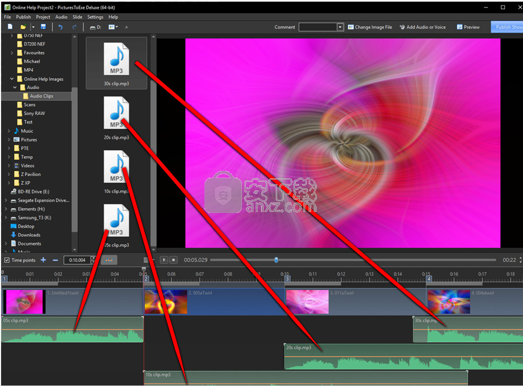
Task: Click the 0:10.004 time field
Action: coord(77,260)
